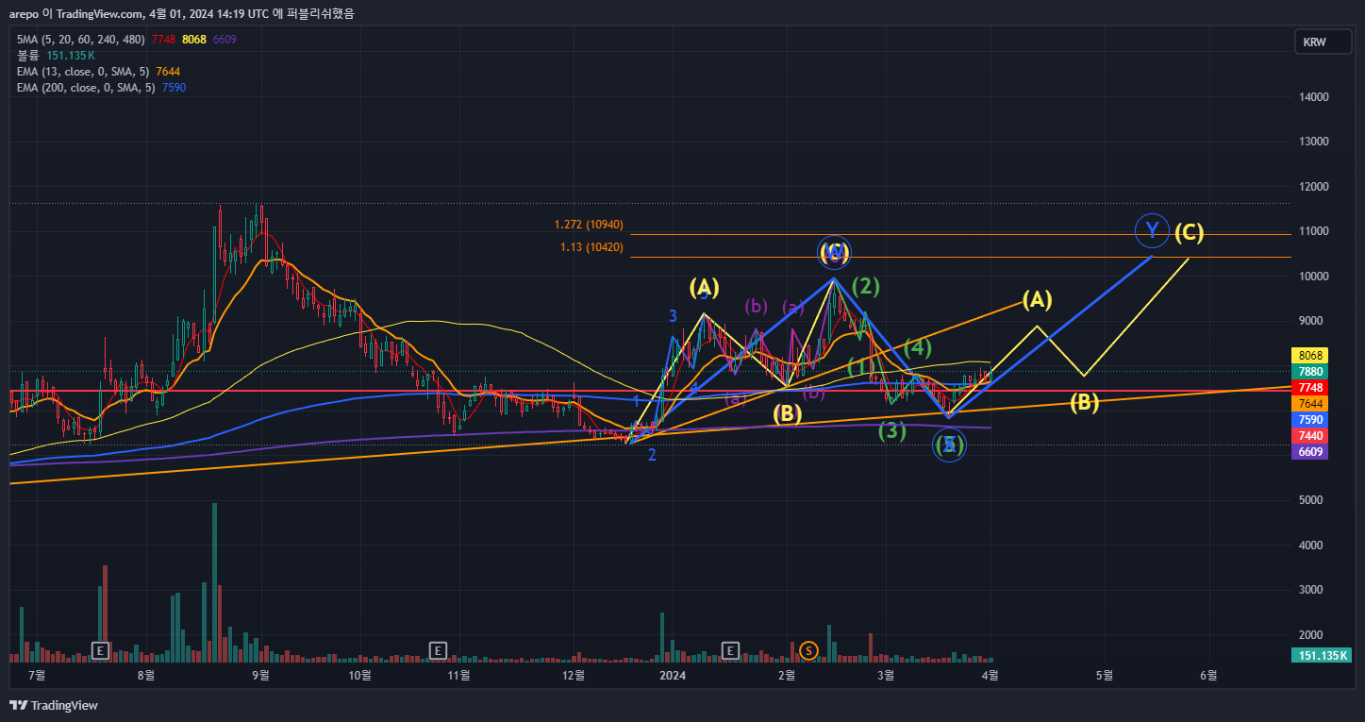Viewport: 1365px width, 722px height.
Task: Click the arepo publisher name in the header
Action: (23, 13)
